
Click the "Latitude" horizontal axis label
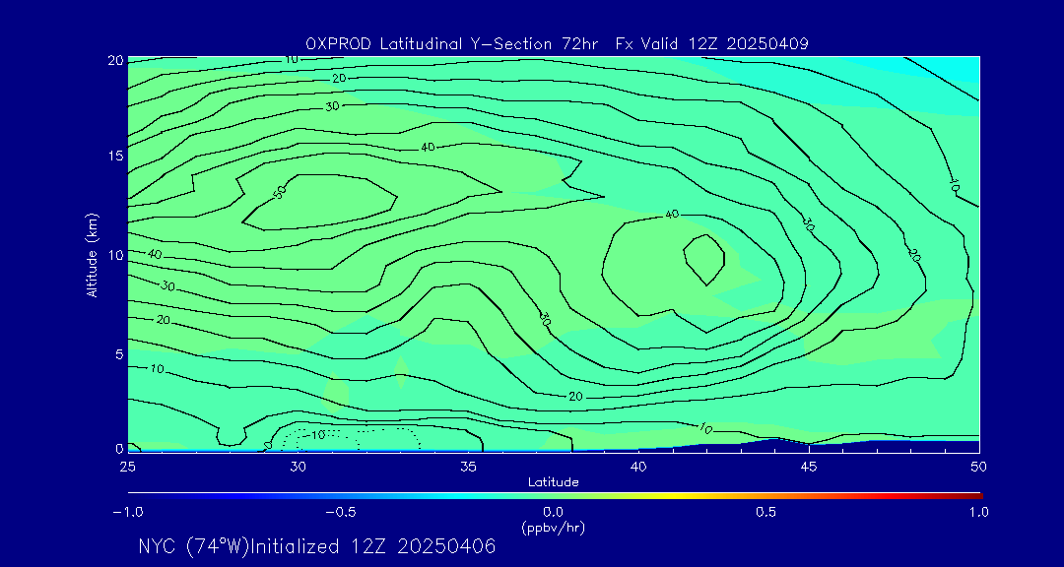coord(553,482)
